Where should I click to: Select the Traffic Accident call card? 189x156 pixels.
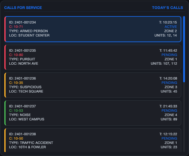coord(93,141)
